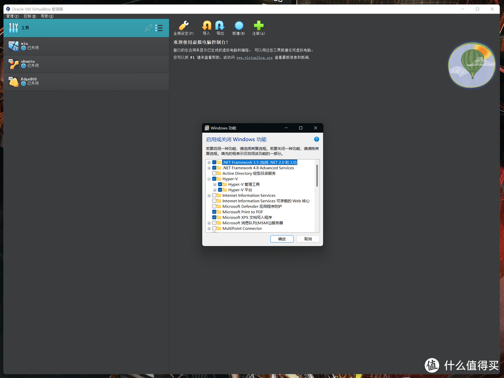Screen dimensions: 504x378
Task: Click the Windows Features title bar icon
Action: click(207, 128)
